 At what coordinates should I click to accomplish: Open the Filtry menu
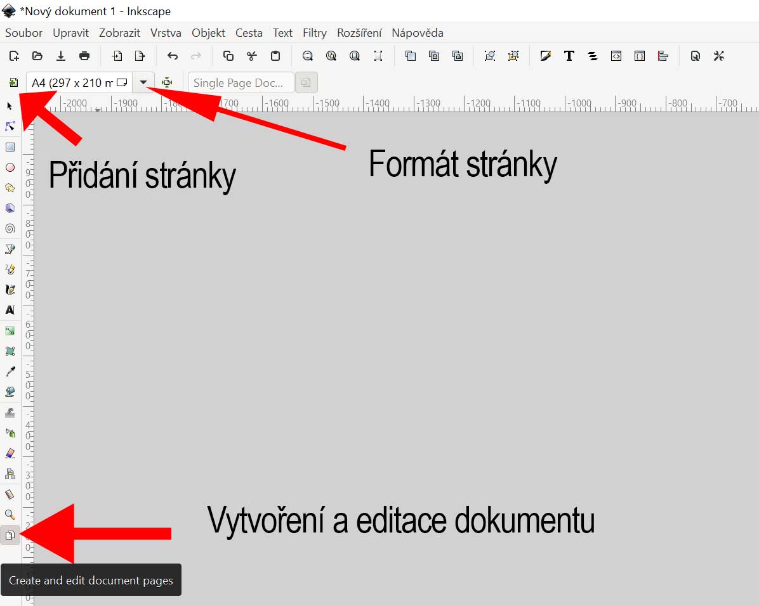314,33
